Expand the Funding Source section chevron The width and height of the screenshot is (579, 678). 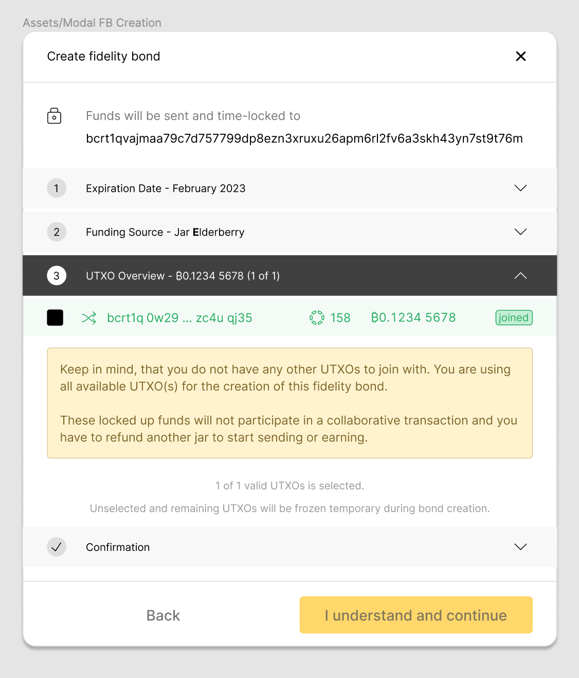coord(520,232)
